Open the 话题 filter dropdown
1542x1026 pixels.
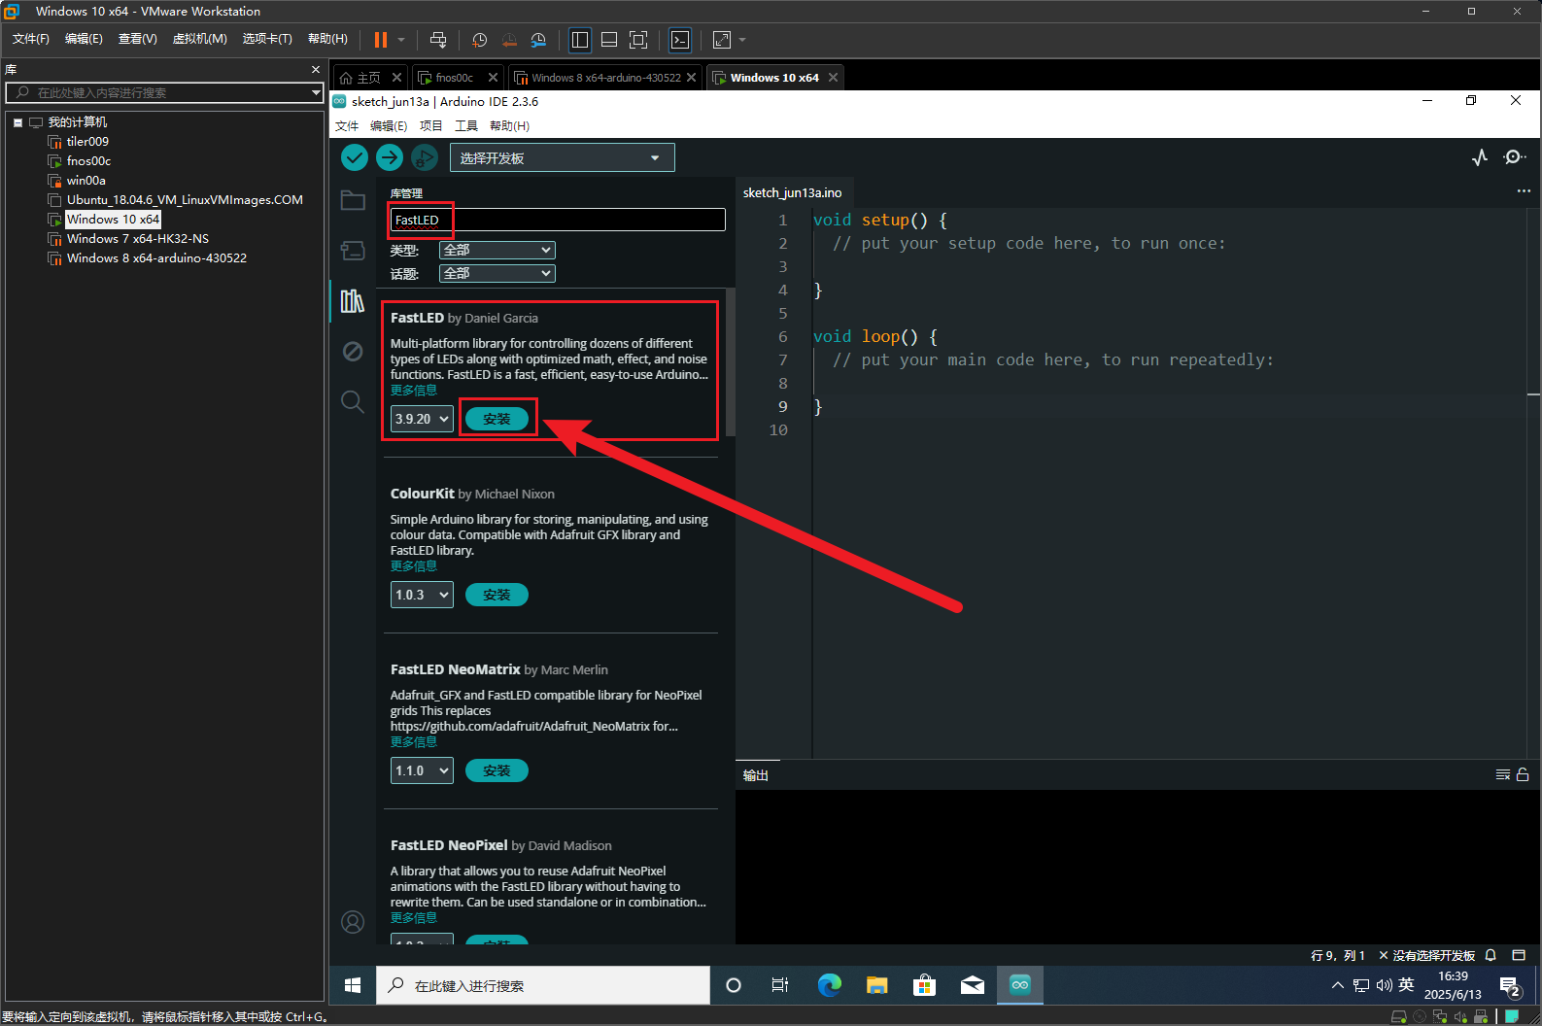point(497,273)
